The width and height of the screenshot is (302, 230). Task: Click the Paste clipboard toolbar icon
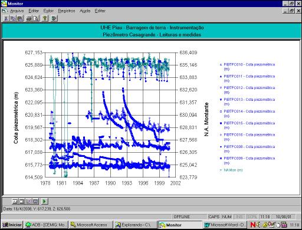20,18
